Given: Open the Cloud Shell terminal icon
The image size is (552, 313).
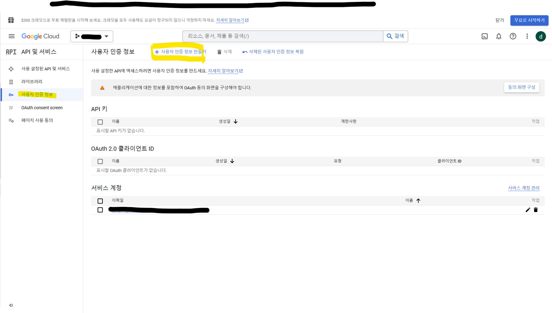Looking at the screenshot, I should click(485, 36).
